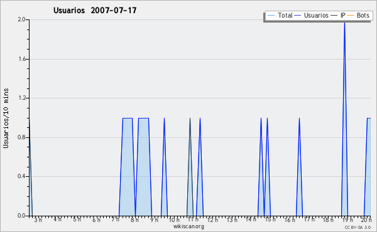
Task: Click the "12 h" x-axis label
Action: click(x=212, y=219)
